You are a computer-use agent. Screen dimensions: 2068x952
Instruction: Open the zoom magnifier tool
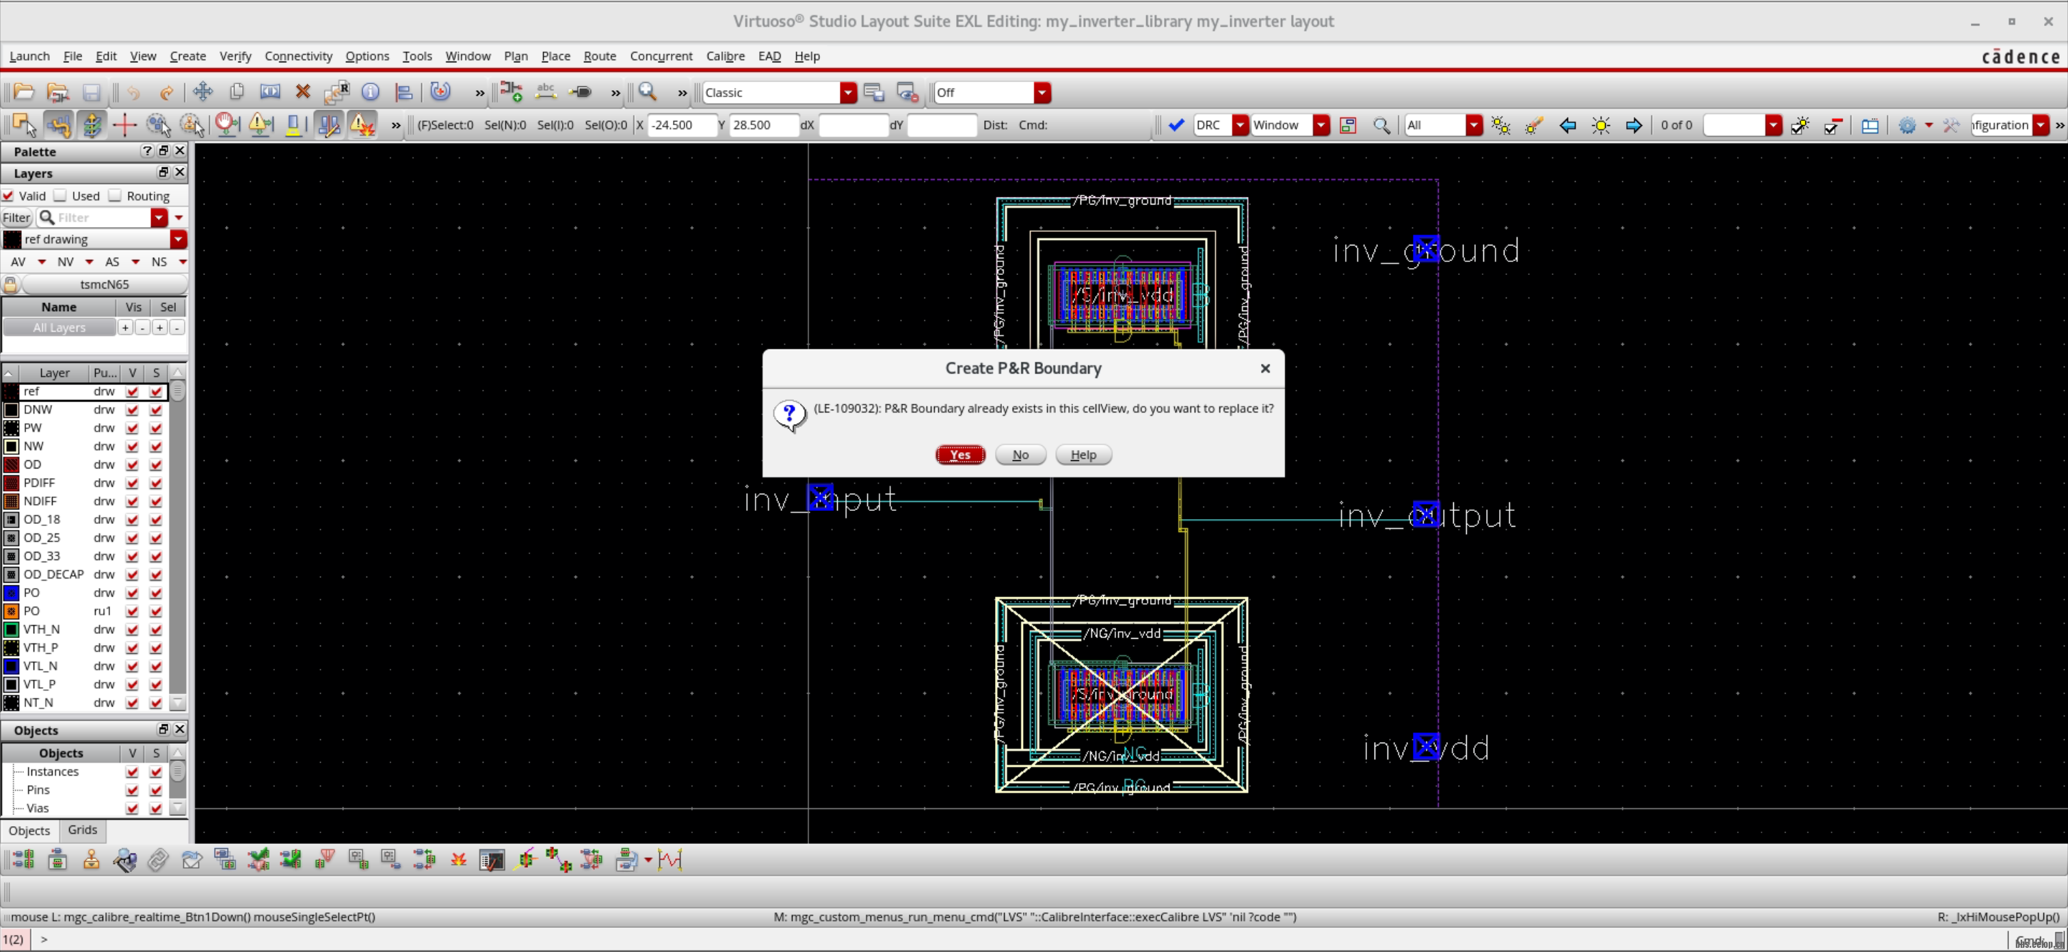click(647, 92)
